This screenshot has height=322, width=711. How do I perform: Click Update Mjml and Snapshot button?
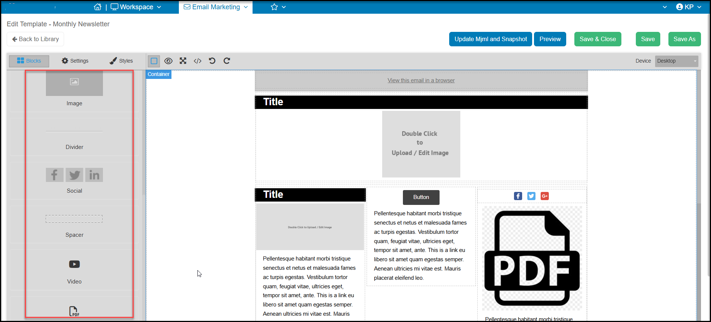[x=491, y=39]
